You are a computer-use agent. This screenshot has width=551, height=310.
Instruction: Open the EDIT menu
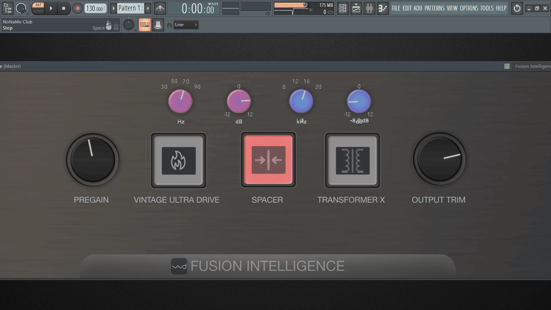pos(407,8)
